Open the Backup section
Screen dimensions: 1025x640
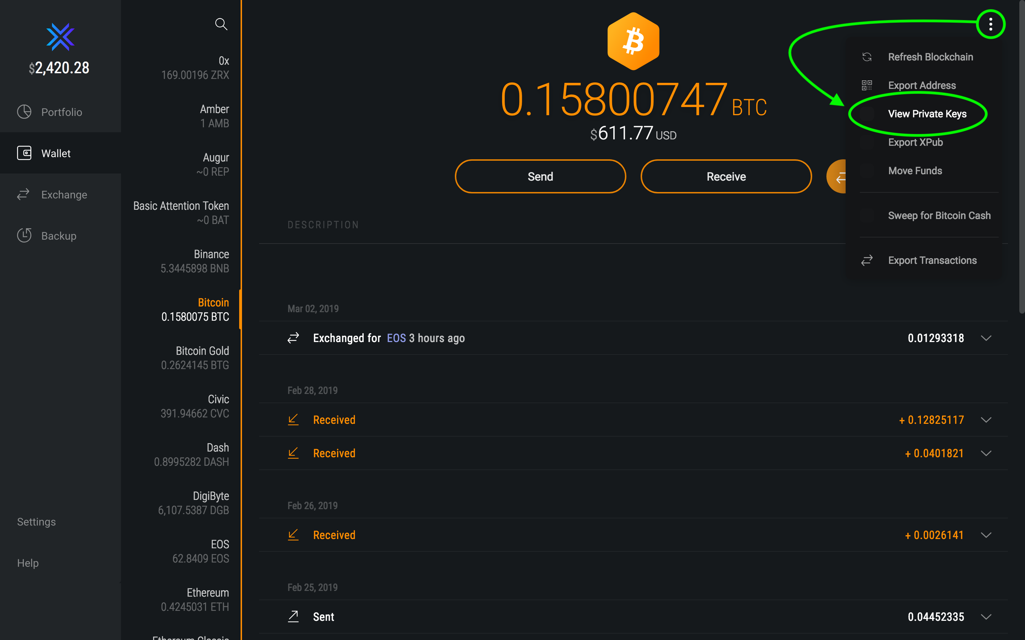[x=61, y=235]
